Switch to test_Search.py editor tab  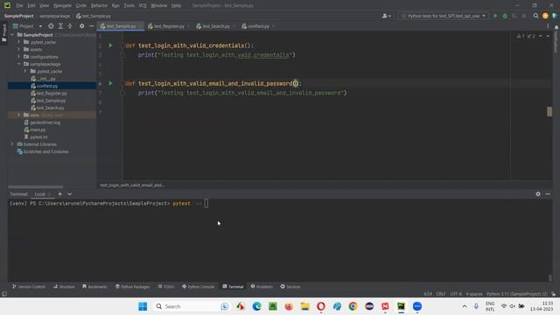(x=216, y=26)
